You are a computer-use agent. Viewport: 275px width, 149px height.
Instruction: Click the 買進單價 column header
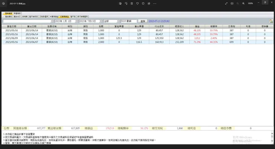coord(119,26)
